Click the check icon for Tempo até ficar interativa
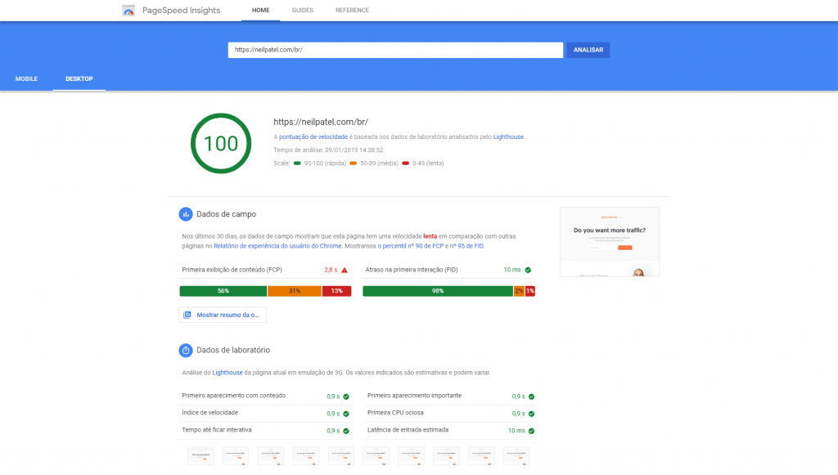 tap(346, 431)
